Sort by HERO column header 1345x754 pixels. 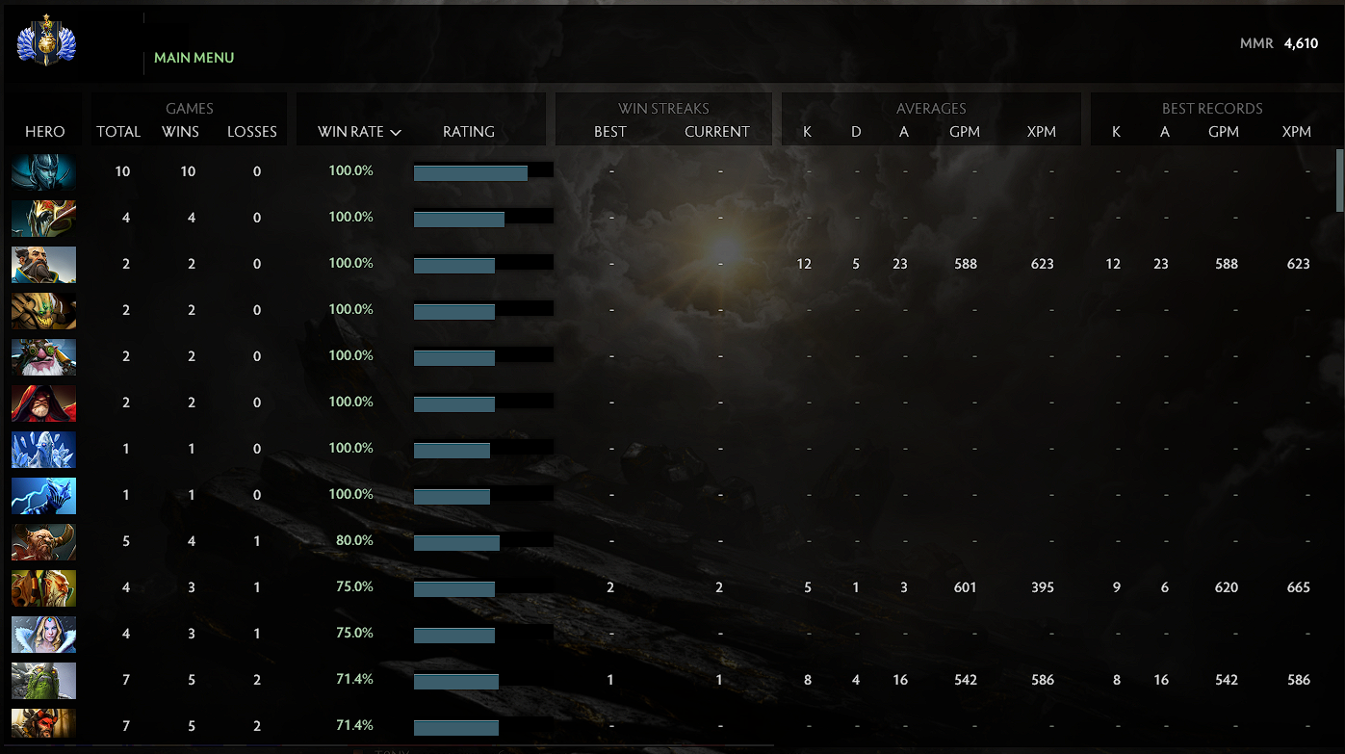click(45, 132)
